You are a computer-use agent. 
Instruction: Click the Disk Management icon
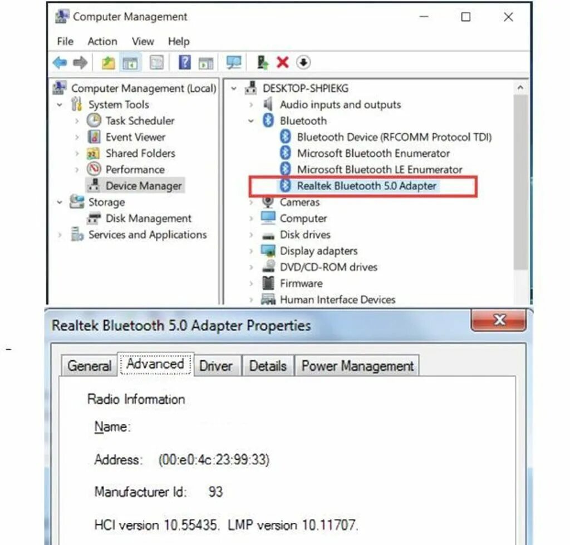[x=94, y=218]
